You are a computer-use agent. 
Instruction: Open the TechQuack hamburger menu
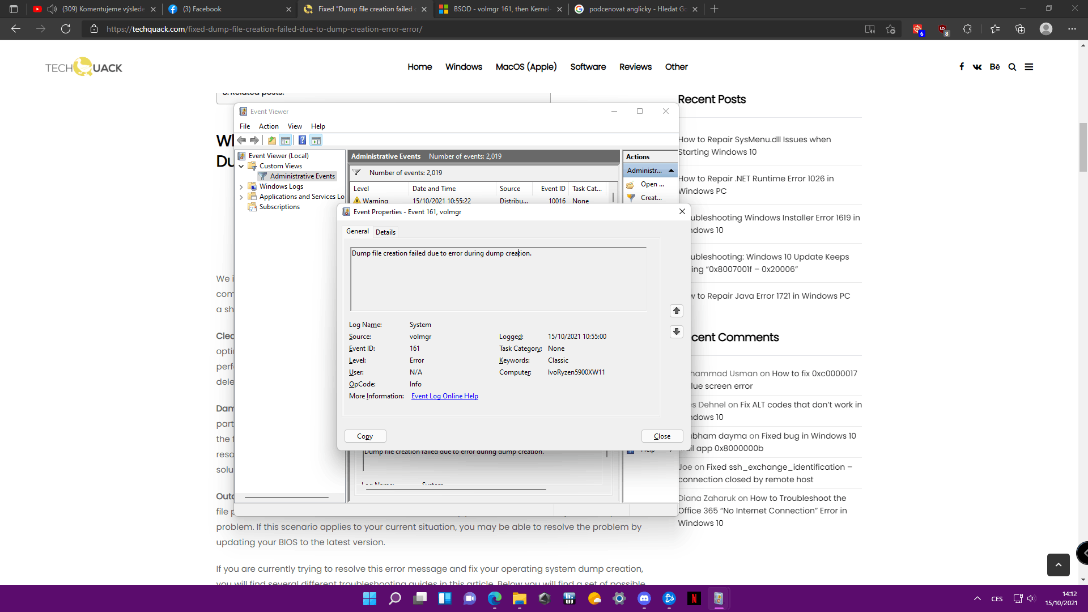click(x=1029, y=67)
